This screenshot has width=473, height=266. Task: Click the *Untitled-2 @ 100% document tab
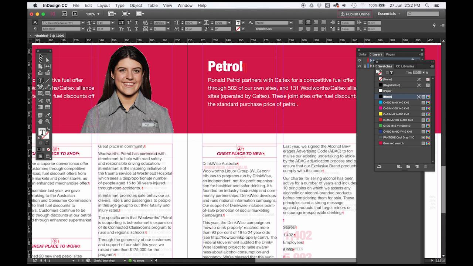[x=50, y=36]
